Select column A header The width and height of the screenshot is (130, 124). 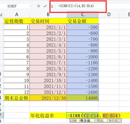[x=17, y=15]
